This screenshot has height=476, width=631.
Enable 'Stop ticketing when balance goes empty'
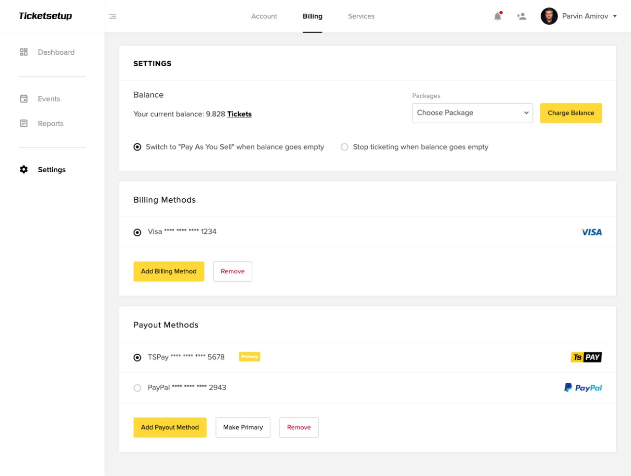pyautogui.click(x=344, y=146)
